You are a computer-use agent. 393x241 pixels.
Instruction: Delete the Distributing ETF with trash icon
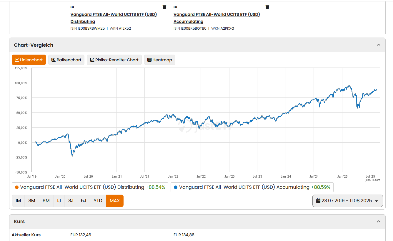click(x=164, y=7)
